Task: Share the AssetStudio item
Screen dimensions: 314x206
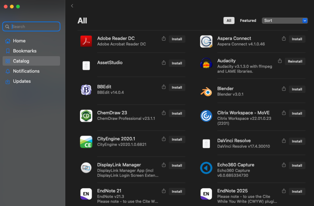Action: [x=164, y=63]
